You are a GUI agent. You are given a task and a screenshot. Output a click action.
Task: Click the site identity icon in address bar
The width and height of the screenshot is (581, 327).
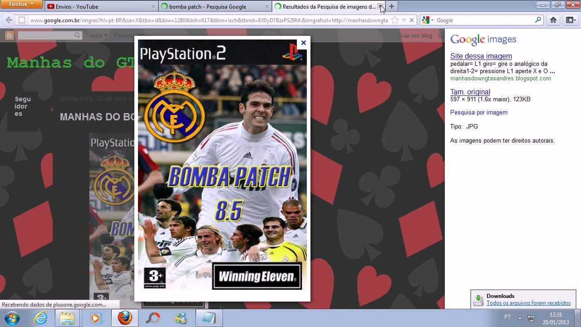(21, 20)
